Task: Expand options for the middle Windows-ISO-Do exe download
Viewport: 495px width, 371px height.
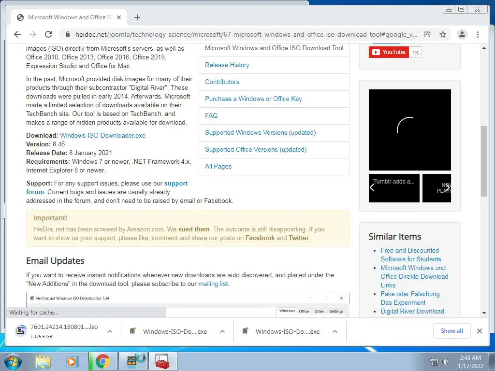Action: pos(222,331)
